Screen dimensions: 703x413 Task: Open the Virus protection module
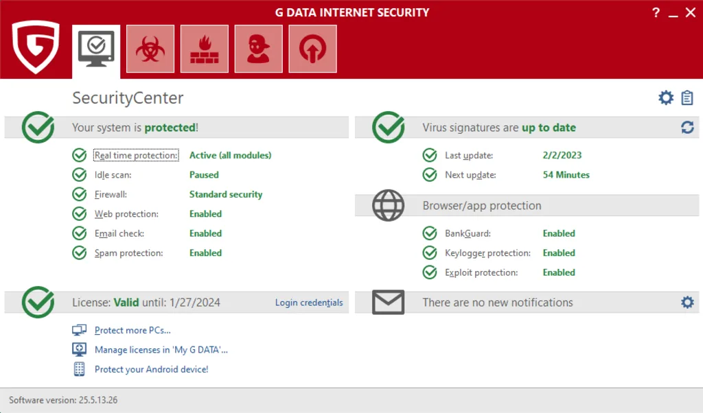tap(150, 48)
